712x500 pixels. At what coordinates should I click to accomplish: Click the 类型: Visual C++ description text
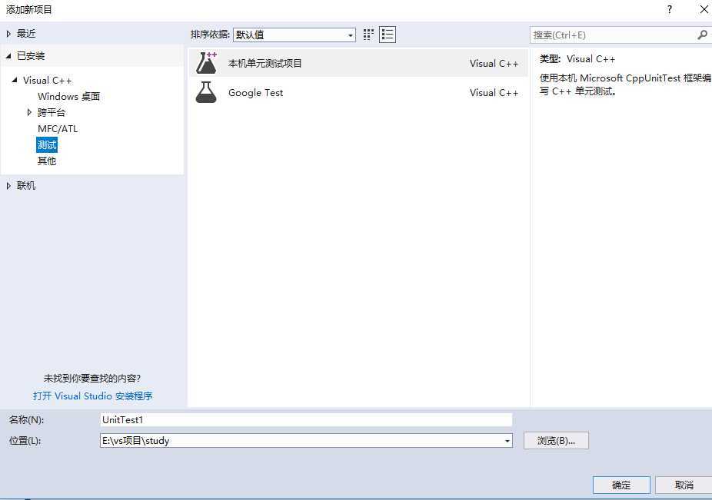pyautogui.click(x=577, y=59)
